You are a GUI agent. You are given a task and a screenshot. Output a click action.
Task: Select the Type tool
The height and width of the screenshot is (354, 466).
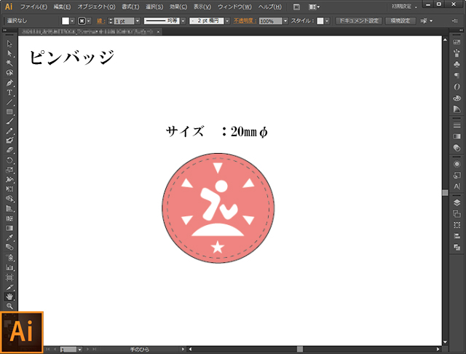click(9, 93)
